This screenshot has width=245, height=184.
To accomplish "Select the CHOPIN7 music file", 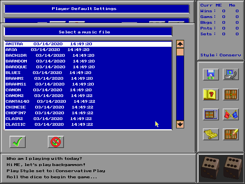I will pos(88,113).
